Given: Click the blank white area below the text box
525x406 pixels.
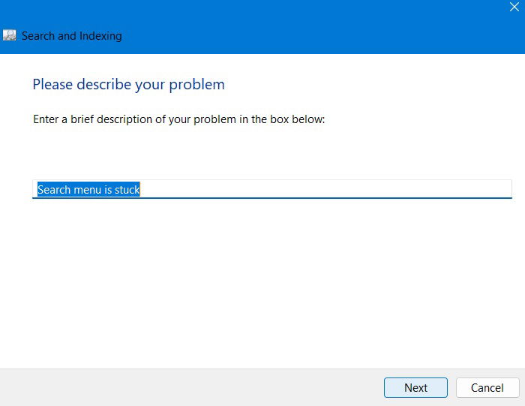Looking at the screenshot, I should 262,281.
